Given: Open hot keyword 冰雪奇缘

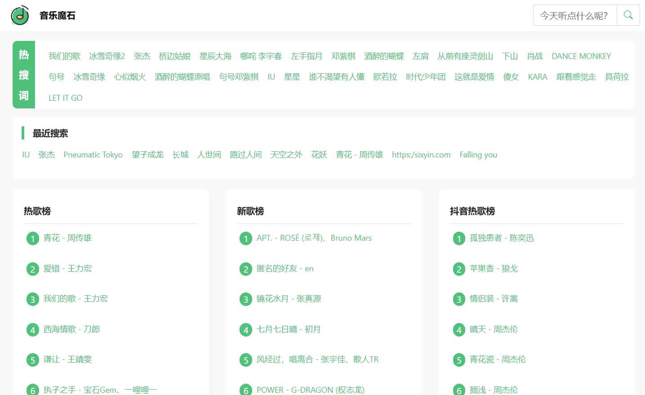Looking at the screenshot, I should [89, 77].
